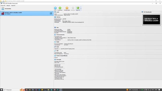Open the notification center icon
The width and height of the screenshot is (162, 91).
[159, 90]
